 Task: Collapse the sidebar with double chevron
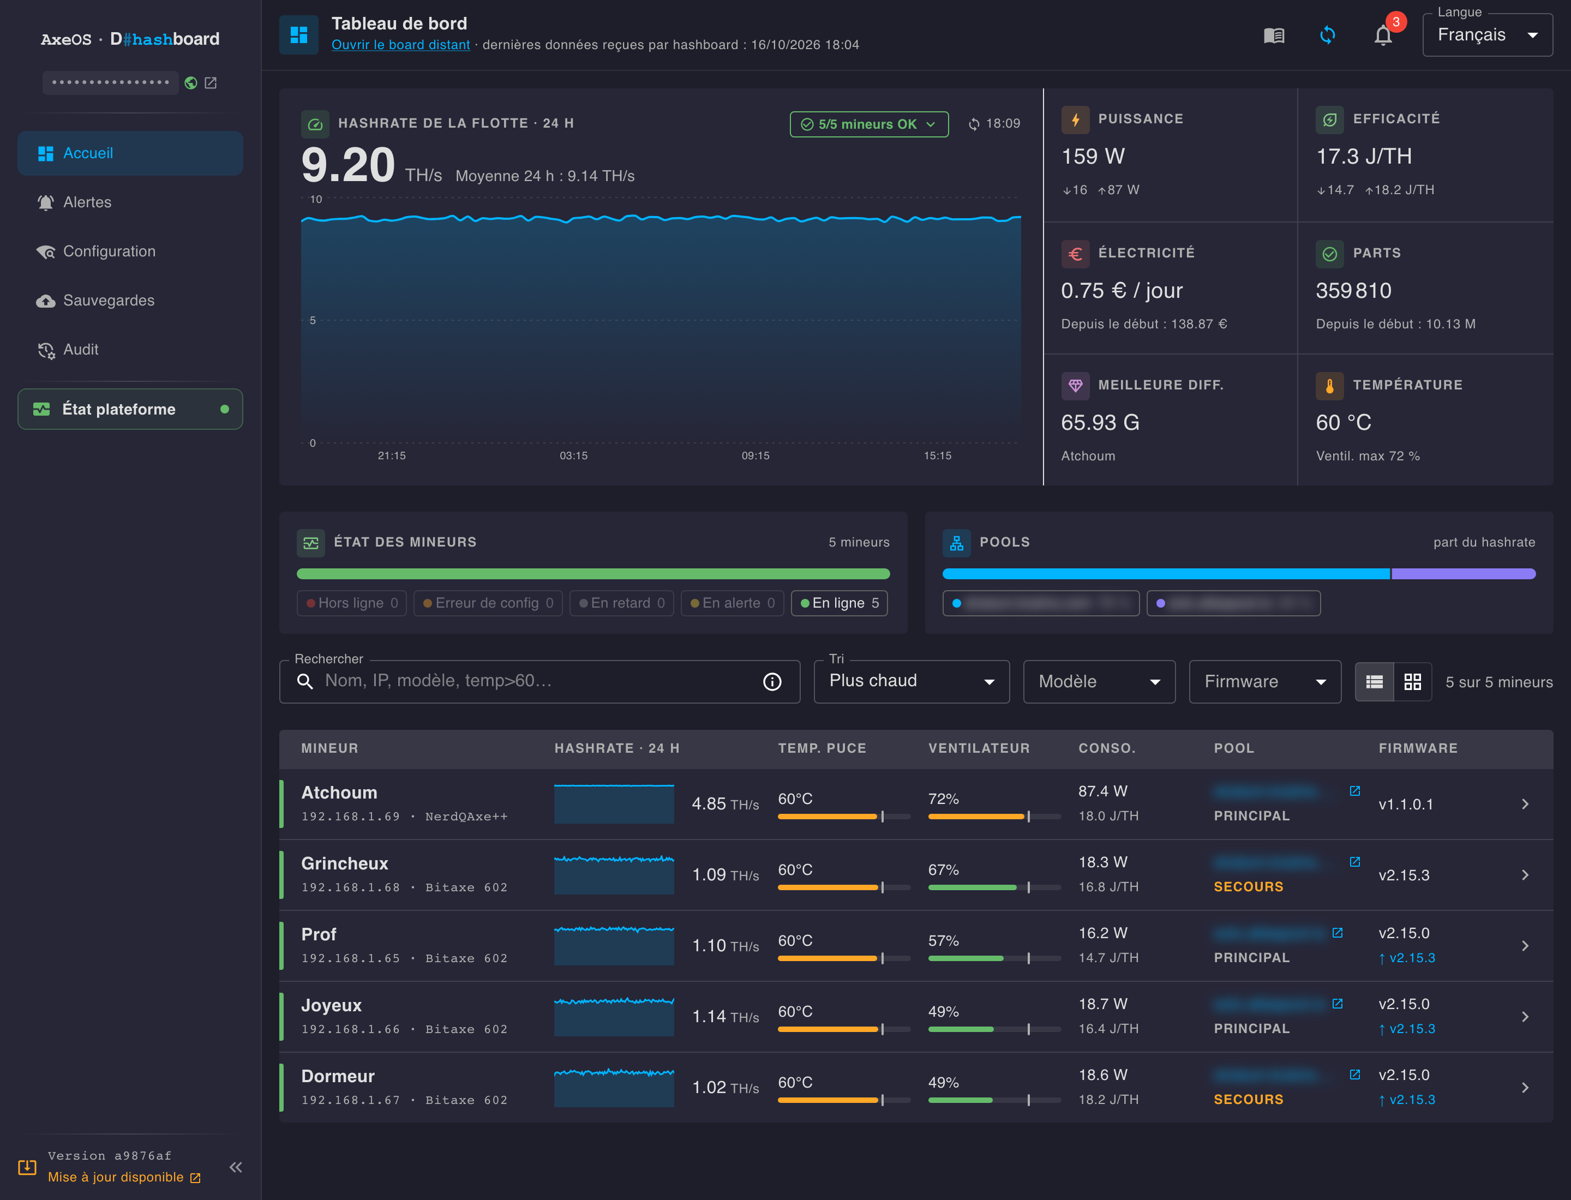click(x=236, y=1167)
